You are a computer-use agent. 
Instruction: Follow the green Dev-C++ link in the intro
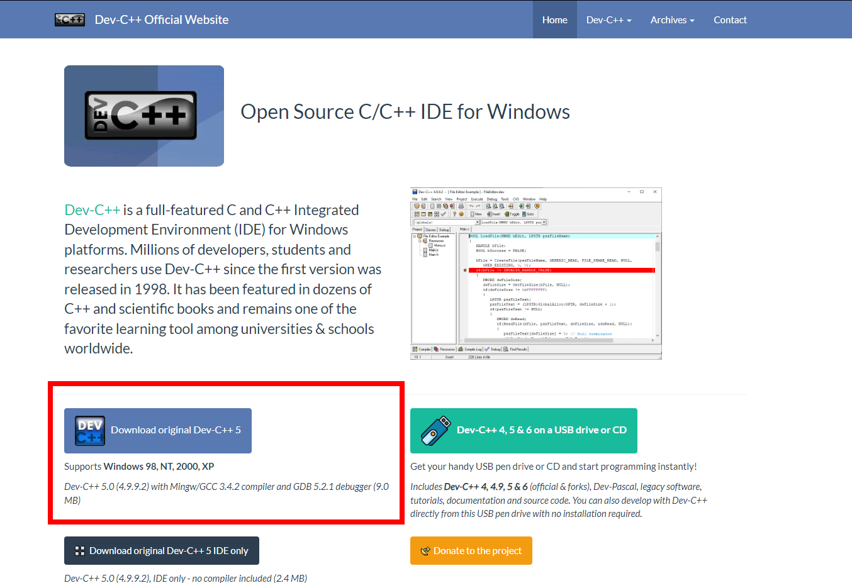(92, 210)
